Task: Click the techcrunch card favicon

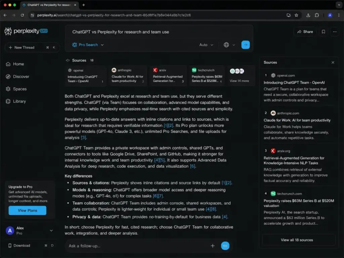Action: point(194,70)
